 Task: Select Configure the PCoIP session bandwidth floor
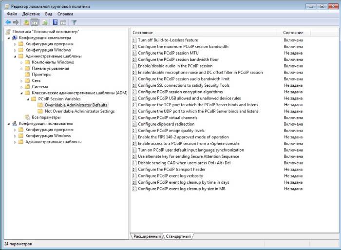pos(178,59)
